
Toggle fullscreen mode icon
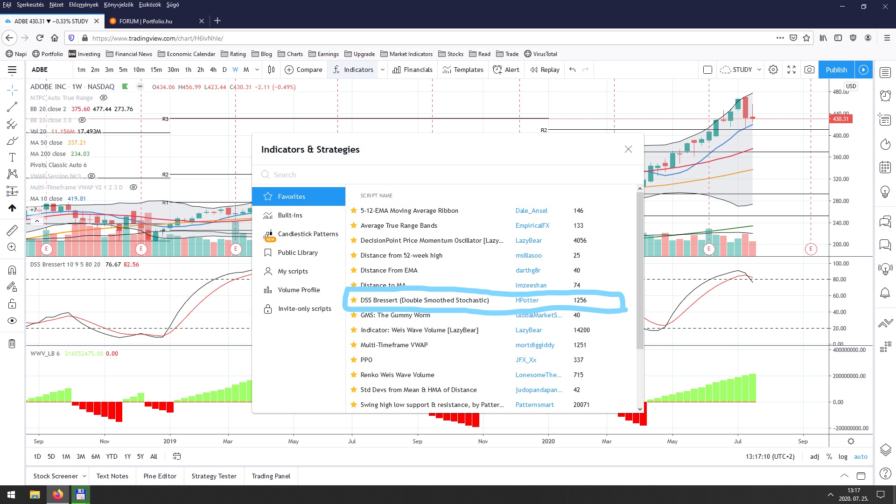(791, 70)
